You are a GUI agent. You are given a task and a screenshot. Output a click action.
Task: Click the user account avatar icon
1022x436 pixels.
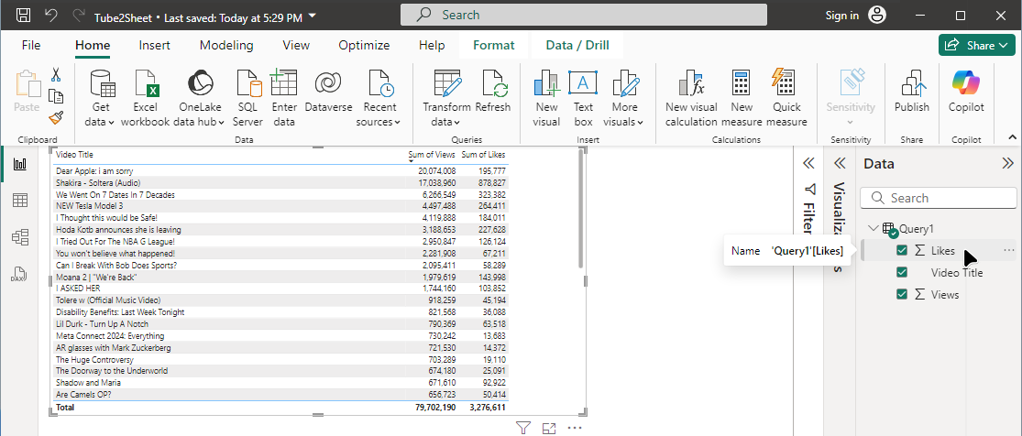[878, 15]
